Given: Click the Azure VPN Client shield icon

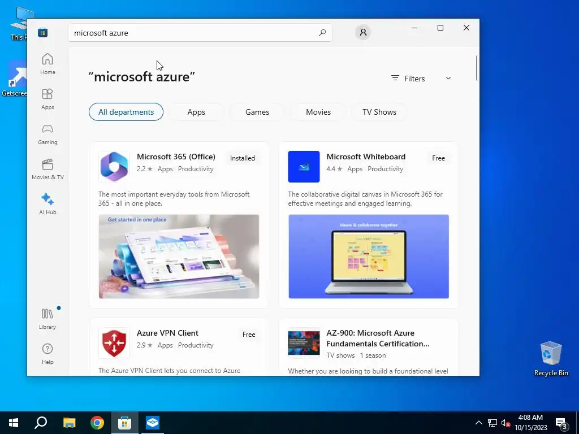Looking at the screenshot, I should (x=114, y=343).
